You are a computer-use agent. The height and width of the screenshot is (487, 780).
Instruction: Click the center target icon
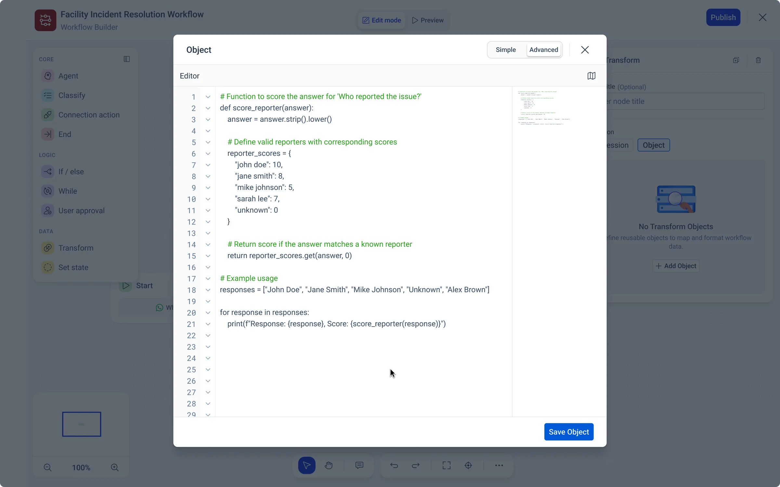click(468, 465)
